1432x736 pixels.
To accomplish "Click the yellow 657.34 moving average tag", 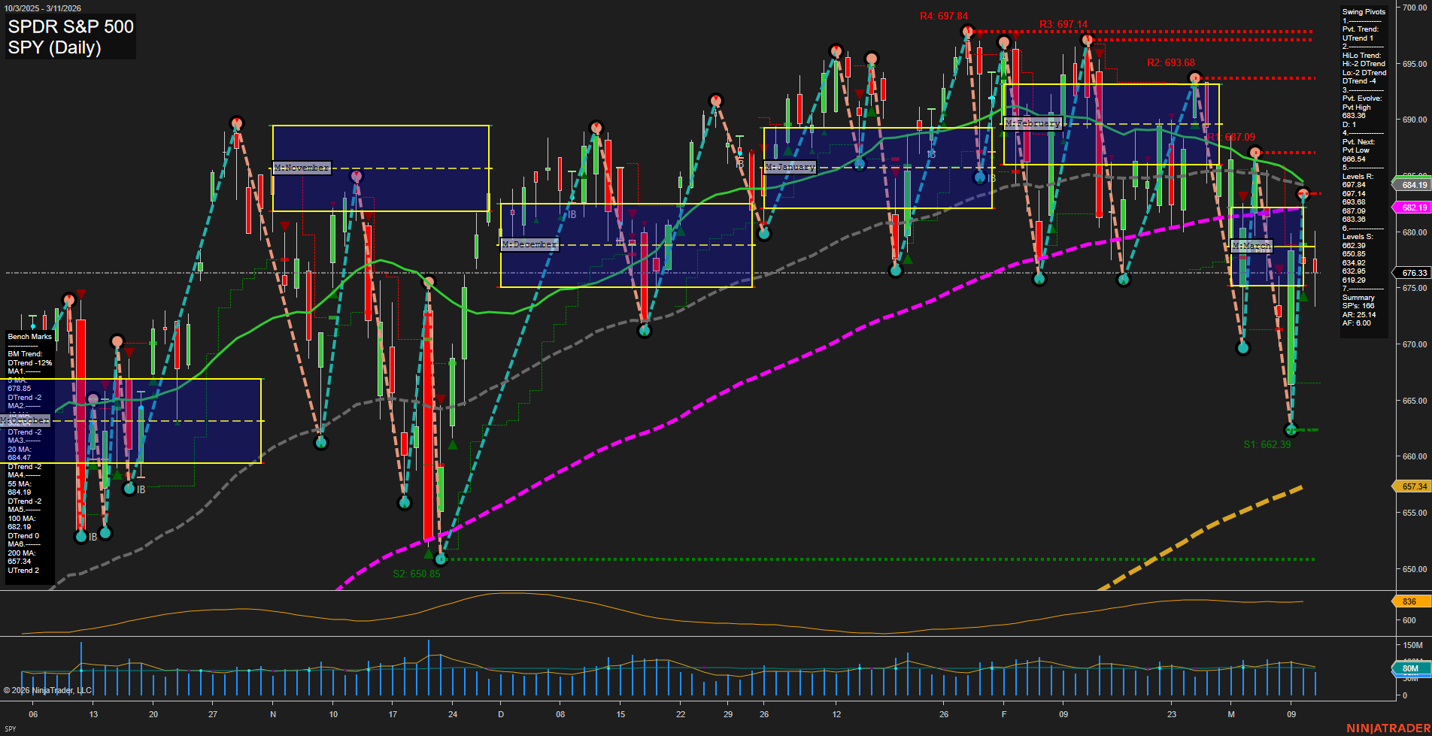I will 1413,486.
